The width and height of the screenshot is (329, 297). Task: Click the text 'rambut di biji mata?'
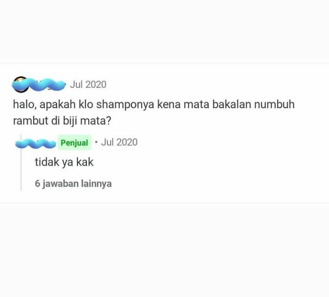[x=62, y=121]
